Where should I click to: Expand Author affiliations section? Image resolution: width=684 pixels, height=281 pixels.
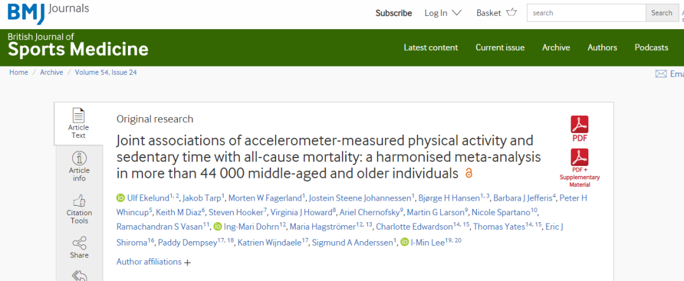point(154,262)
